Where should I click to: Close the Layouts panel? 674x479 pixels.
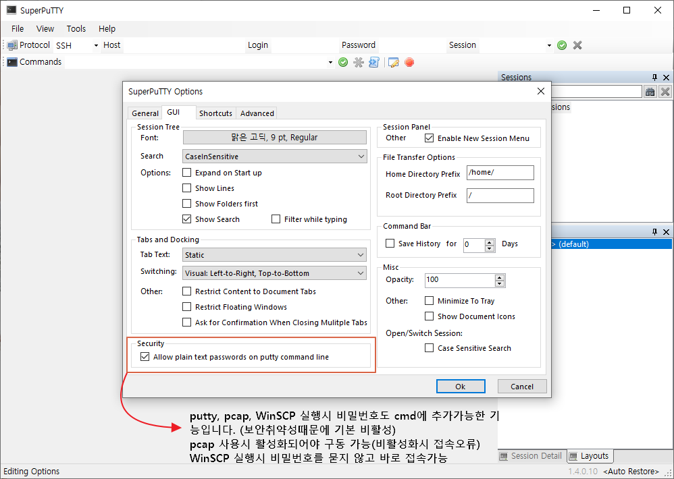667,232
